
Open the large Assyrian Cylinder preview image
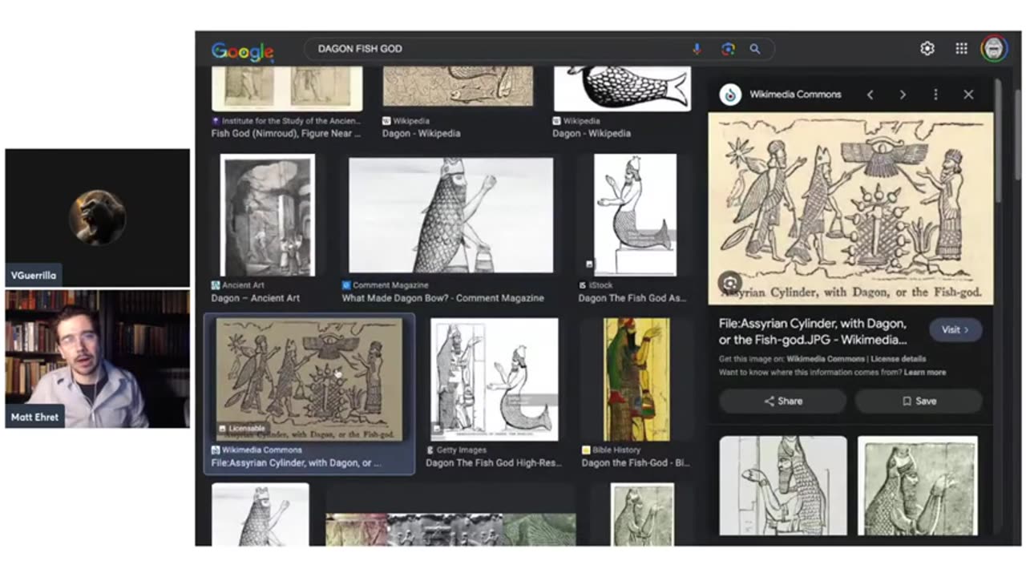point(850,208)
